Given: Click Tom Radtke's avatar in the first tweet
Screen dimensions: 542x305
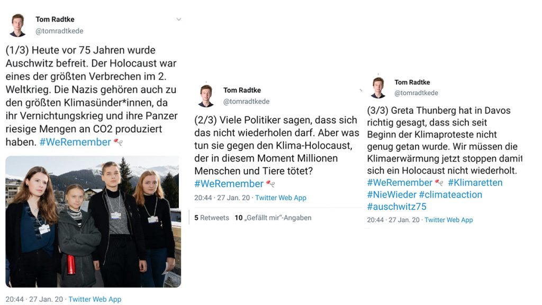Looking at the screenshot, I should (x=18, y=25).
